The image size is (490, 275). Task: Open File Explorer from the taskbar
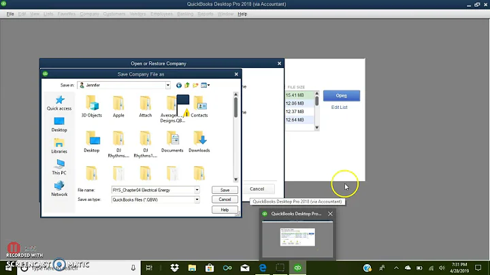[192, 268]
